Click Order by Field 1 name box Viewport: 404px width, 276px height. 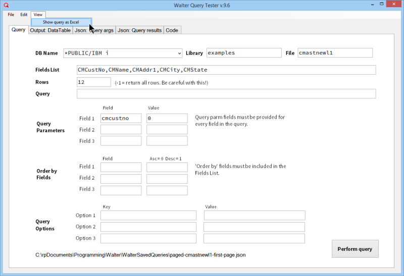tap(121, 167)
